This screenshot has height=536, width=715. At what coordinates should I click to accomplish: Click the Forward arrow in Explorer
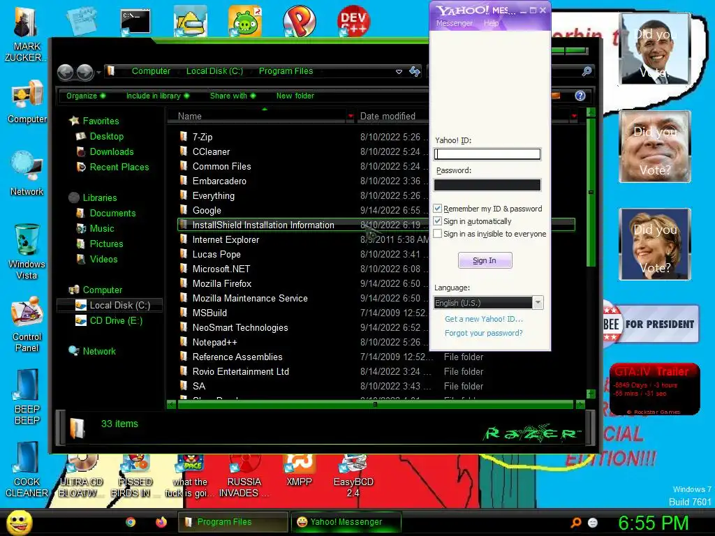pos(84,72)
